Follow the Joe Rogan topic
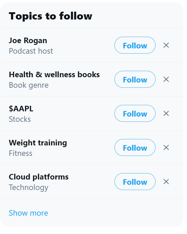 135,45
